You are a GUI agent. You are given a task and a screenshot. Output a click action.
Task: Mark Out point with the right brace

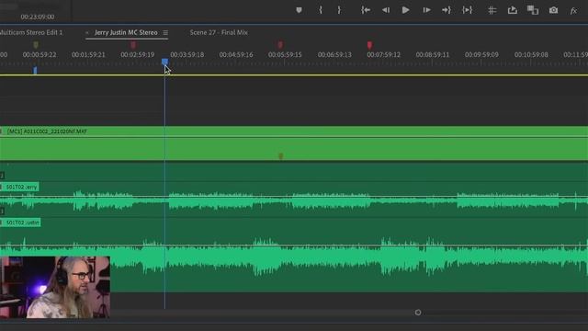[x=339, y=10]
